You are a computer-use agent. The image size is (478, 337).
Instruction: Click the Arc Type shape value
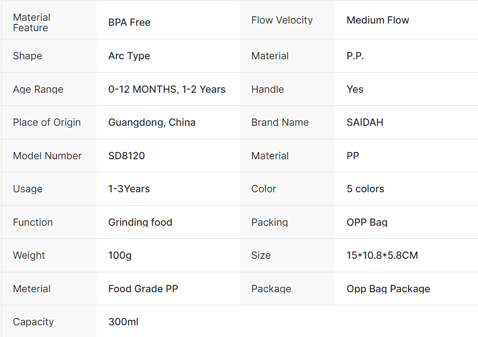pos(129,56)
